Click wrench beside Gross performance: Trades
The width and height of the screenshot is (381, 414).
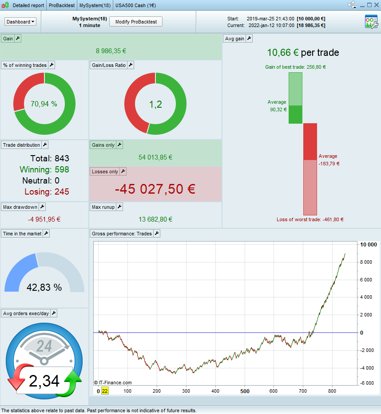click(157, 234)
